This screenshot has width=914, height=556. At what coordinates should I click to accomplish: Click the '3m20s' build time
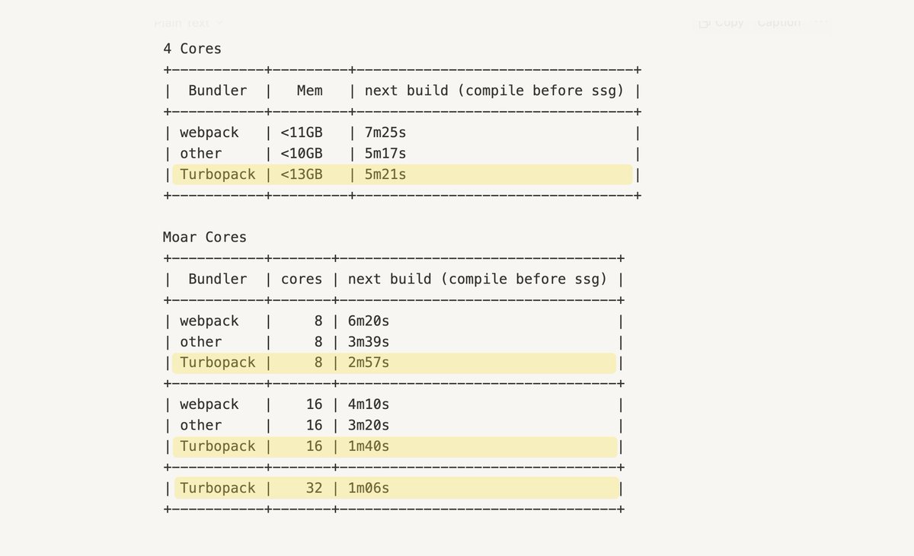[x=369, y=425]
